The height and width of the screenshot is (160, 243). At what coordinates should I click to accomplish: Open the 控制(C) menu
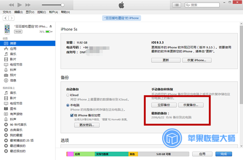coord(42,12)
